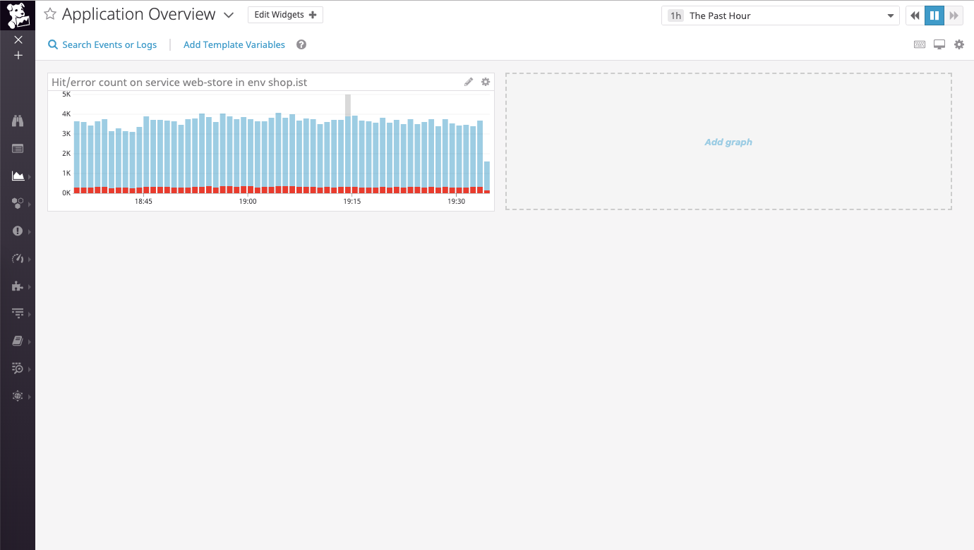
Task: Expand the Application Overview title chevron
Action: (228, 16)
